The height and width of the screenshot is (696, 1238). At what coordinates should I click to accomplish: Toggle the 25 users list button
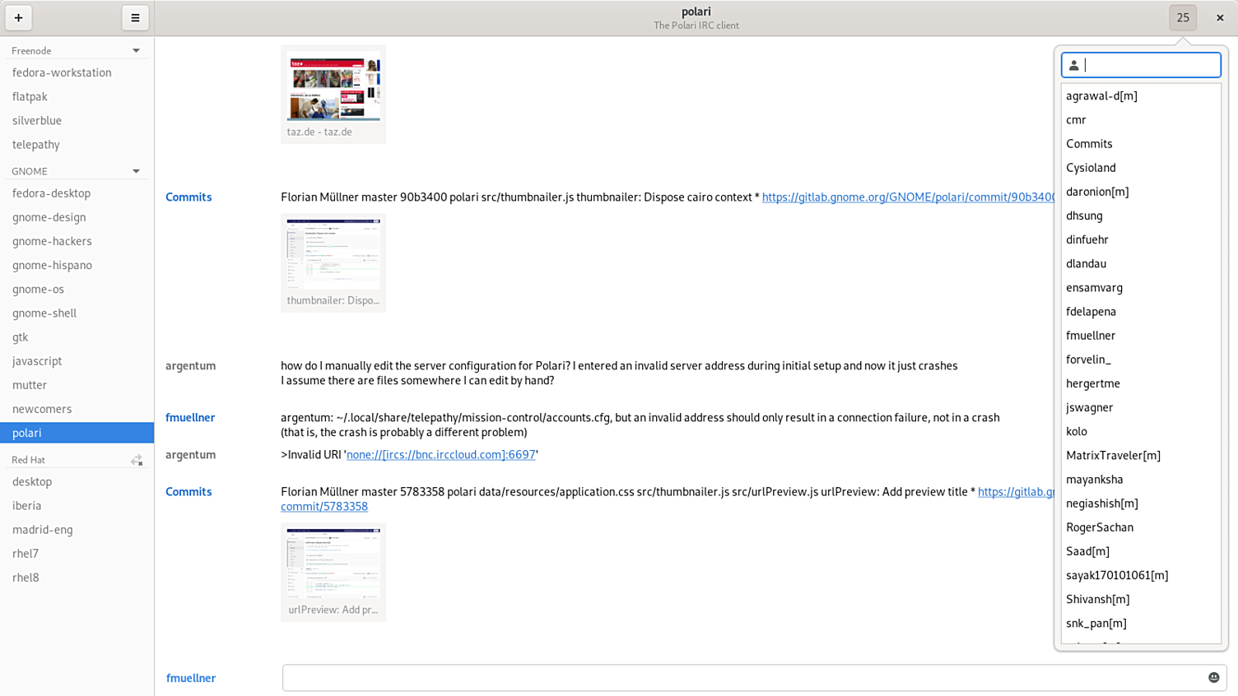(1182, 17)
